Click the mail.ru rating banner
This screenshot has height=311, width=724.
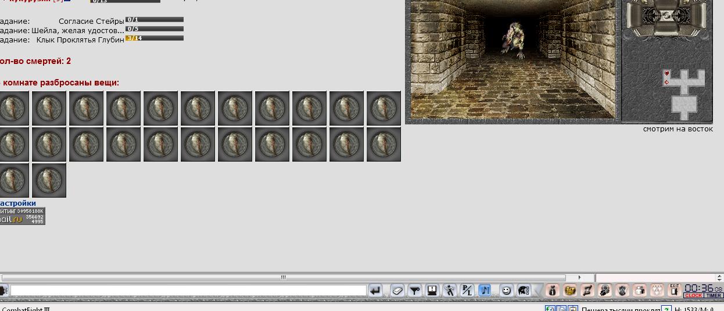pyautogui.click(x=22, y=216)
